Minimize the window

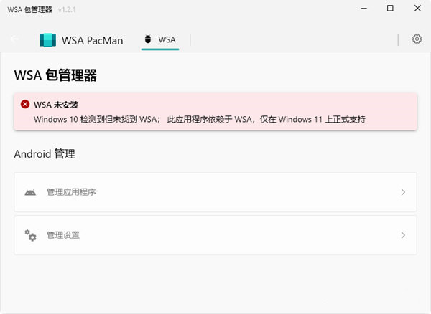[364, 9]
